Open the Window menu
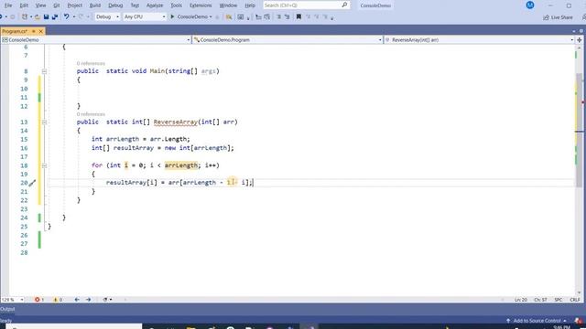Screen dimensions: 586x329 tap(228, 5)
